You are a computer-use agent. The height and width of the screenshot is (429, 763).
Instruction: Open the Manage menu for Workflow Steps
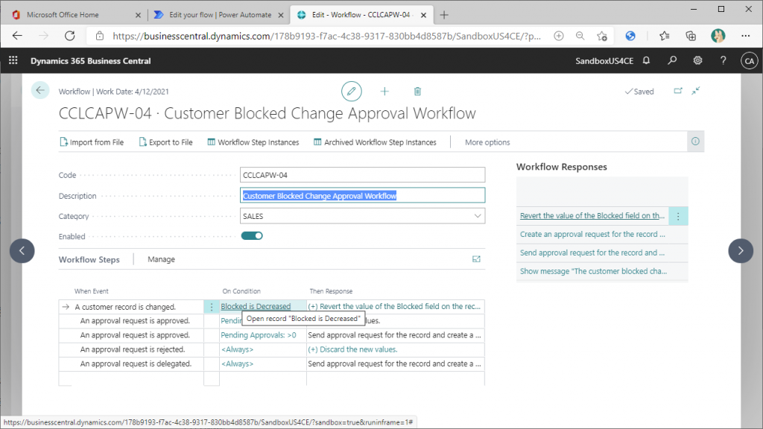tap(161, 259)
